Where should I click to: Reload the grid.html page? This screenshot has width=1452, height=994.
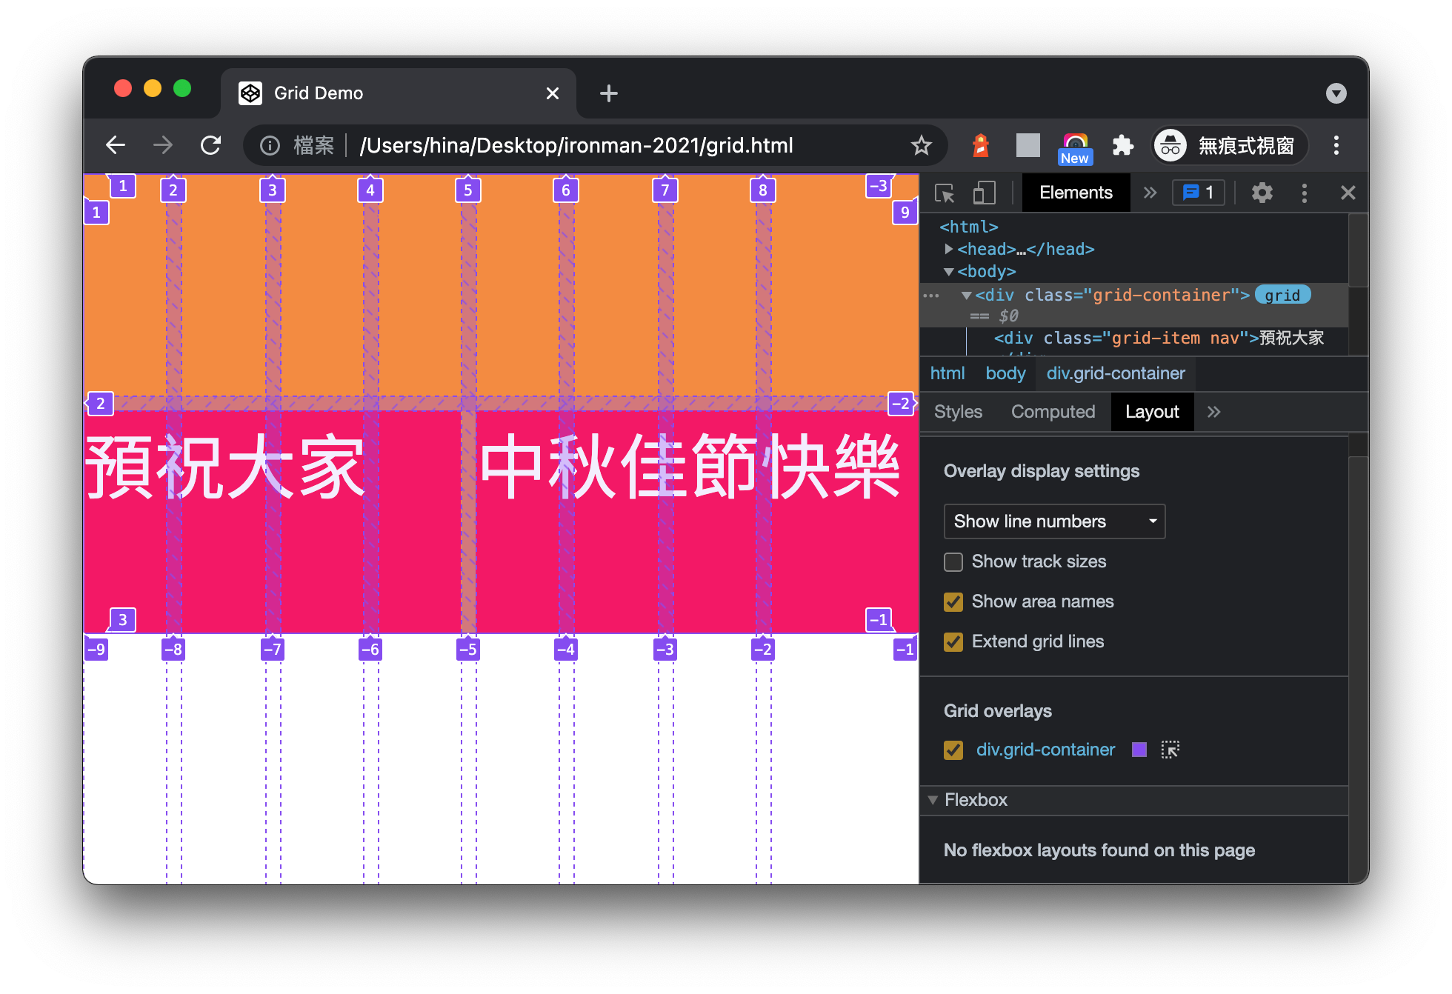point(211,145)
